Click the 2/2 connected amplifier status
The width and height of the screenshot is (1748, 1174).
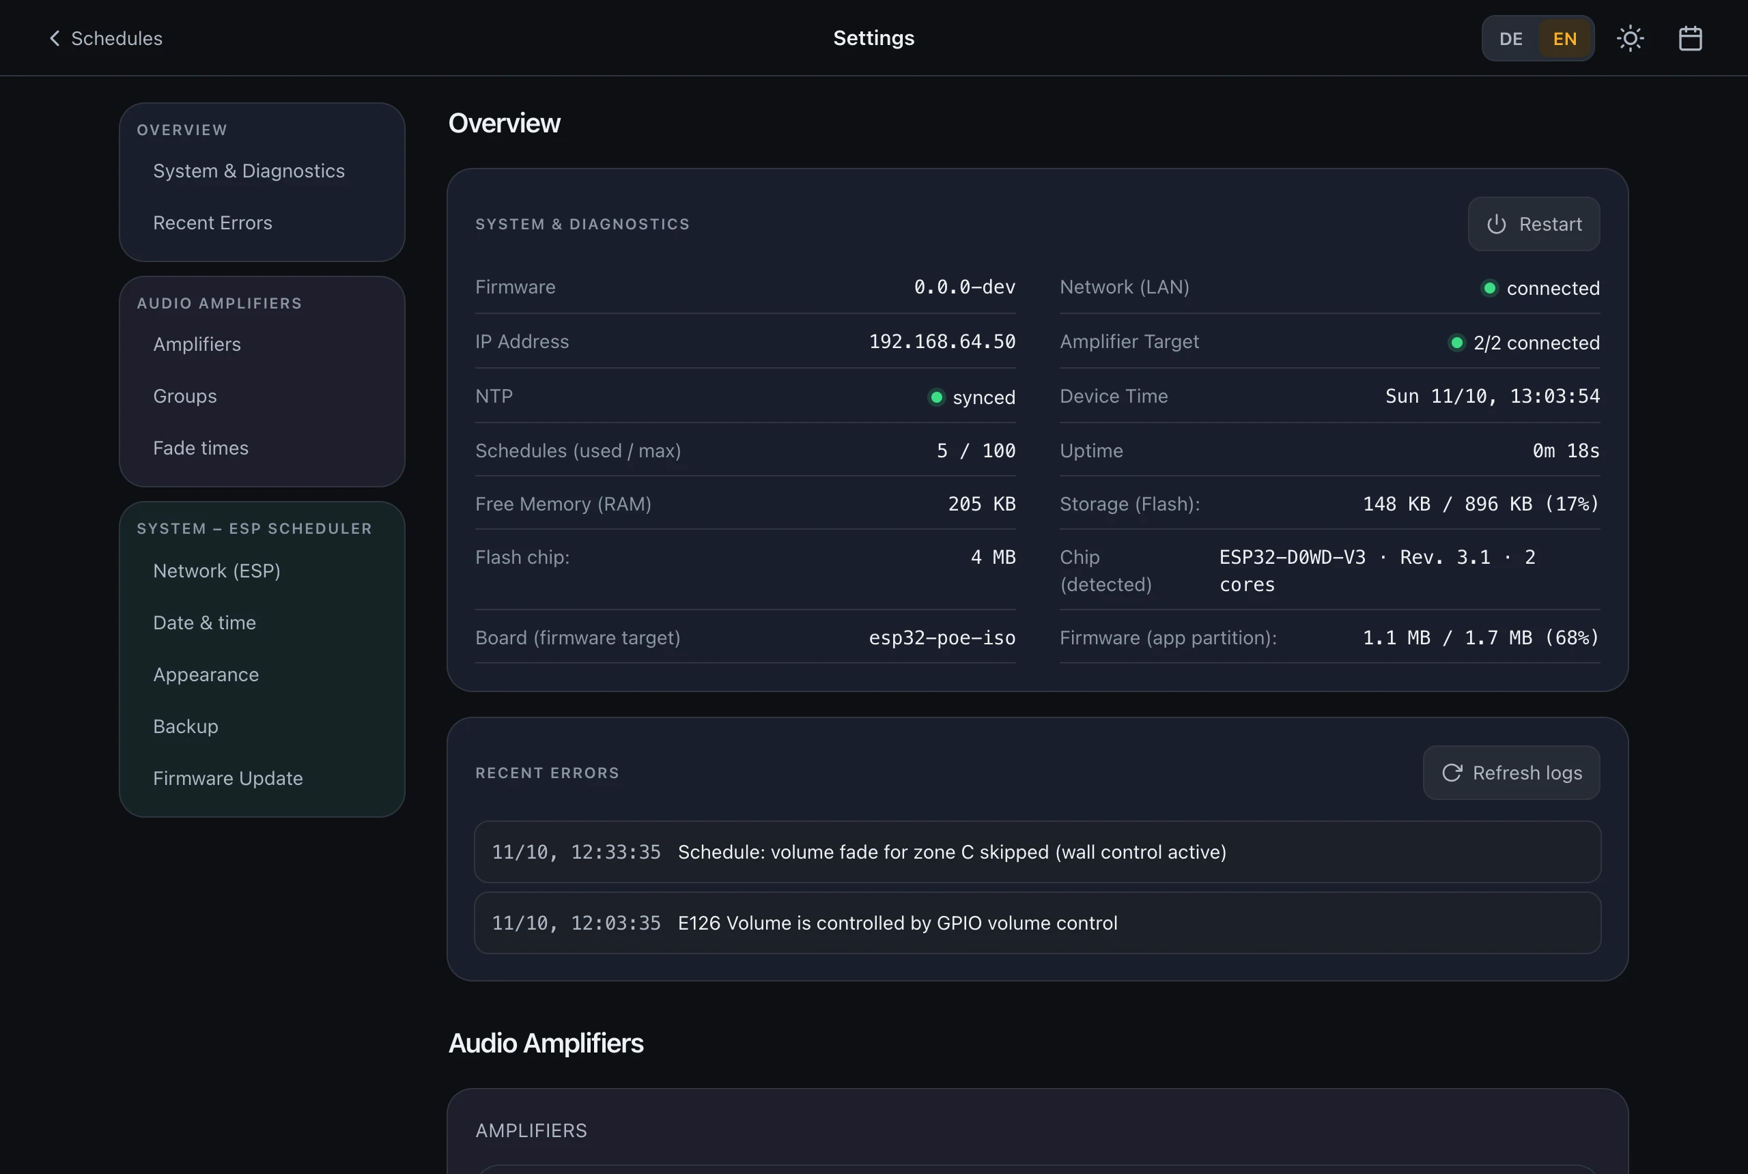click(1524, 343)
